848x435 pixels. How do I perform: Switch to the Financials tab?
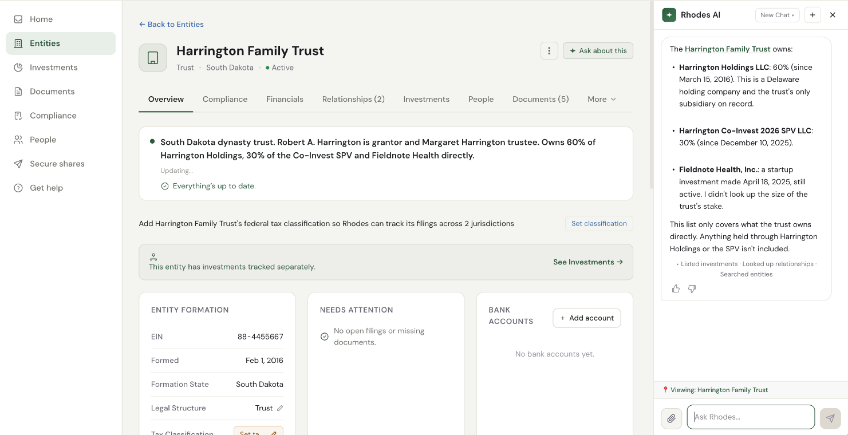click(x=285, y=99)
